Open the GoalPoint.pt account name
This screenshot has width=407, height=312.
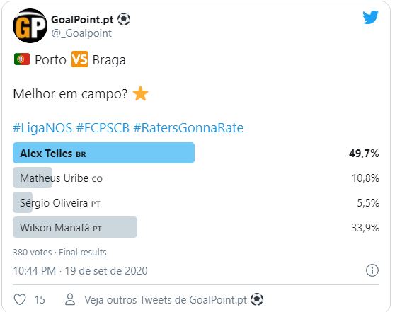pos(82,20)
